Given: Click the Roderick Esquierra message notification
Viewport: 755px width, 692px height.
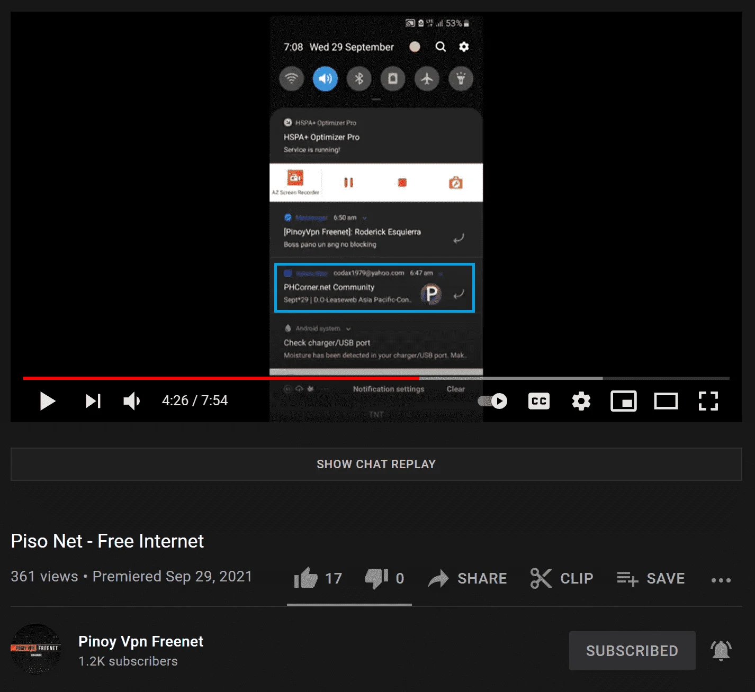Looking at the screenshot, I should [376, 231].
